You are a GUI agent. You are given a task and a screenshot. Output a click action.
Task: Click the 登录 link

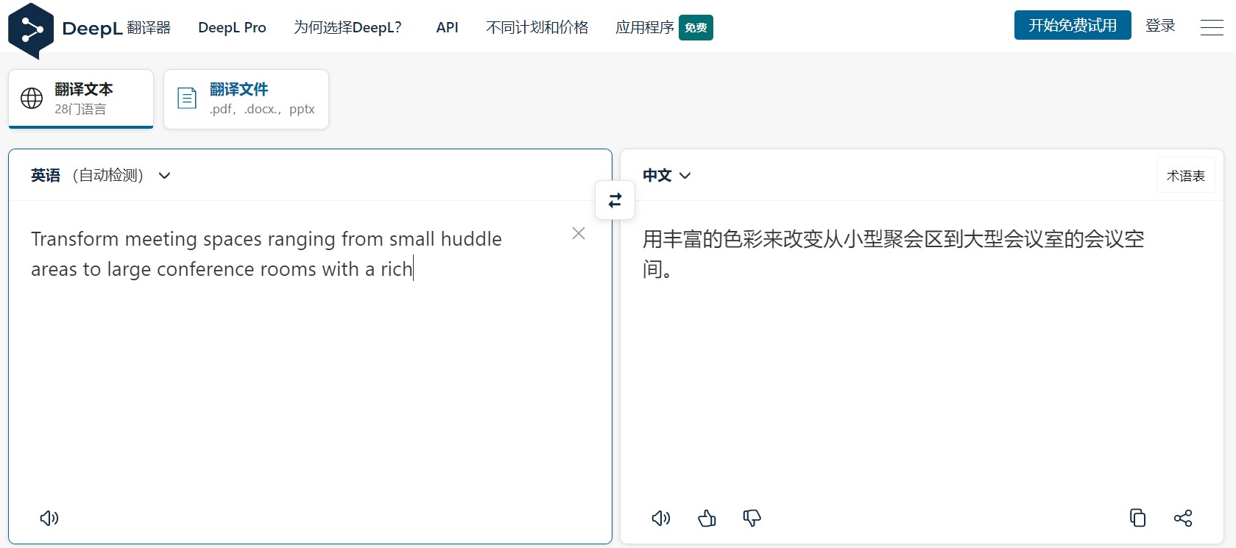click(x=1160, y=24)
